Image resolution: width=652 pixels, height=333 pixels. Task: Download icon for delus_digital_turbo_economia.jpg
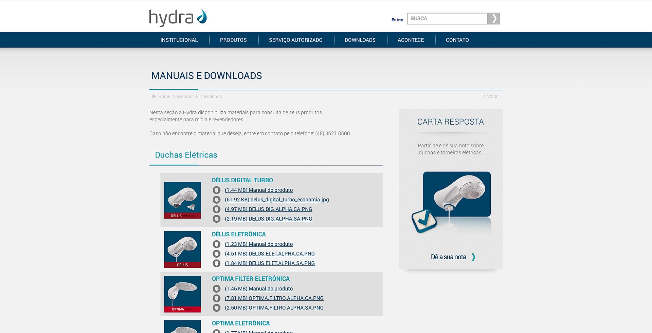(x=216, y=200)
